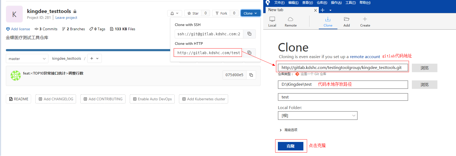This screenshot has width=456, height=156.
Task: Click Enable Auto DevOps
Action: 152,99
